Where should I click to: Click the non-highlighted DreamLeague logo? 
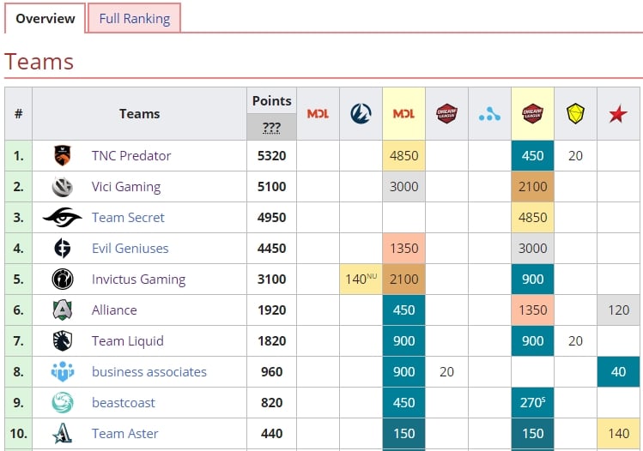point(446,113)
